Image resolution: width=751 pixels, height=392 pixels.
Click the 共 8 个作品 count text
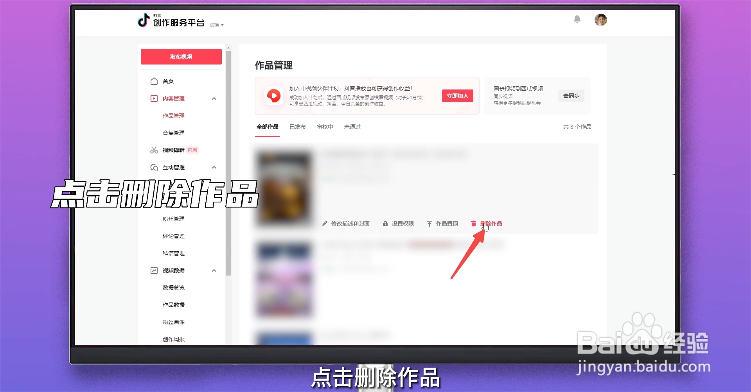pyautogui.click(x=577, y=127)
